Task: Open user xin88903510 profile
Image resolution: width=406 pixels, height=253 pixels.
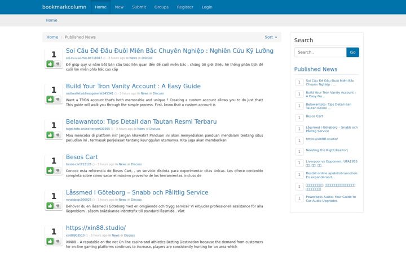Action: [75, 235]
